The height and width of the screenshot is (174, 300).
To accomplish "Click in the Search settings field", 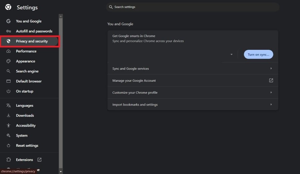I will pyautogui.click(x=192, y=7).
